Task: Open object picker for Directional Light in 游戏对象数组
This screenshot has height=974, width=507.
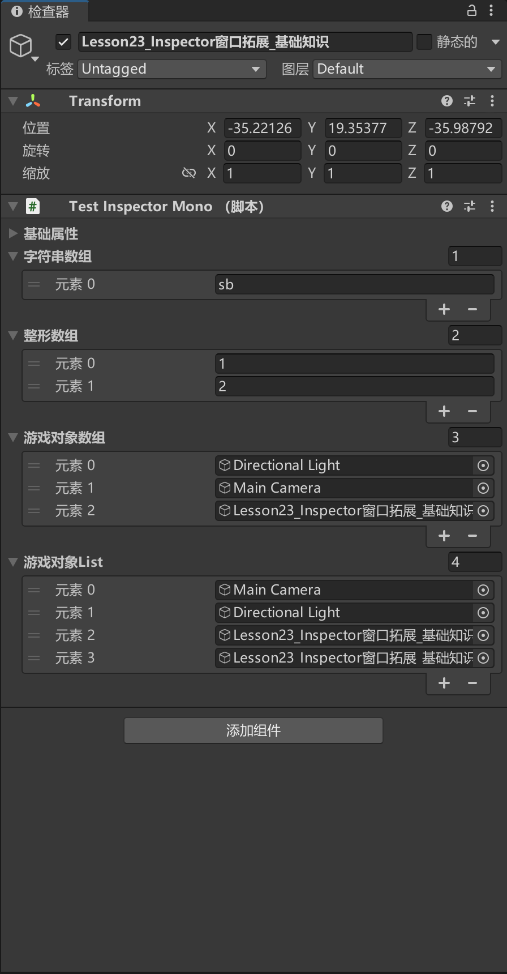Action: (x=483, y=465)
